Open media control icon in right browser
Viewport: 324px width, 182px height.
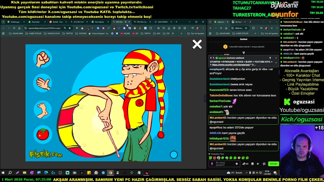(x=261, y=28)
